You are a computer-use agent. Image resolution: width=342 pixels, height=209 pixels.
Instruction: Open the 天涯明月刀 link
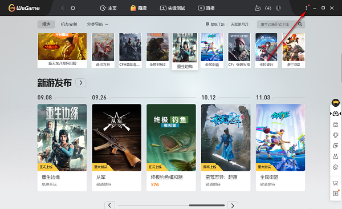coord(239,24)
